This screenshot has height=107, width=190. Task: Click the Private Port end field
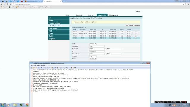pyautogui.click(x=114, y=54)
